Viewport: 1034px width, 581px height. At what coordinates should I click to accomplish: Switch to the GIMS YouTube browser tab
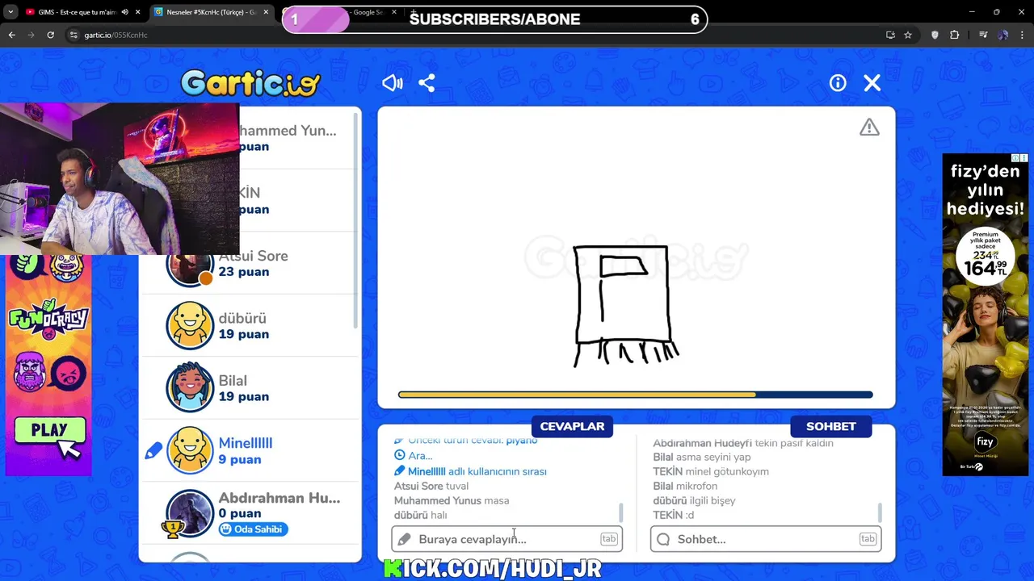77,12
